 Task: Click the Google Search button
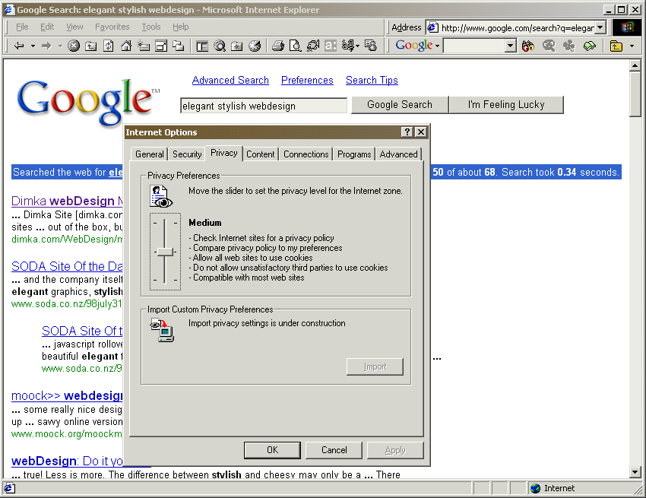400,105
